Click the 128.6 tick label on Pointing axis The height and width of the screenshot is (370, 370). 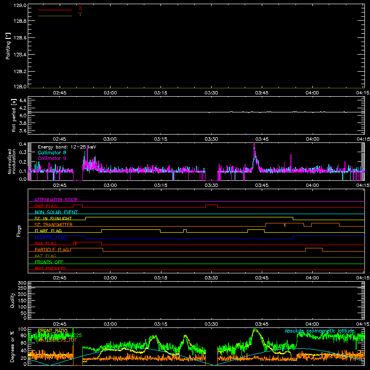click(x=20, y=38)
